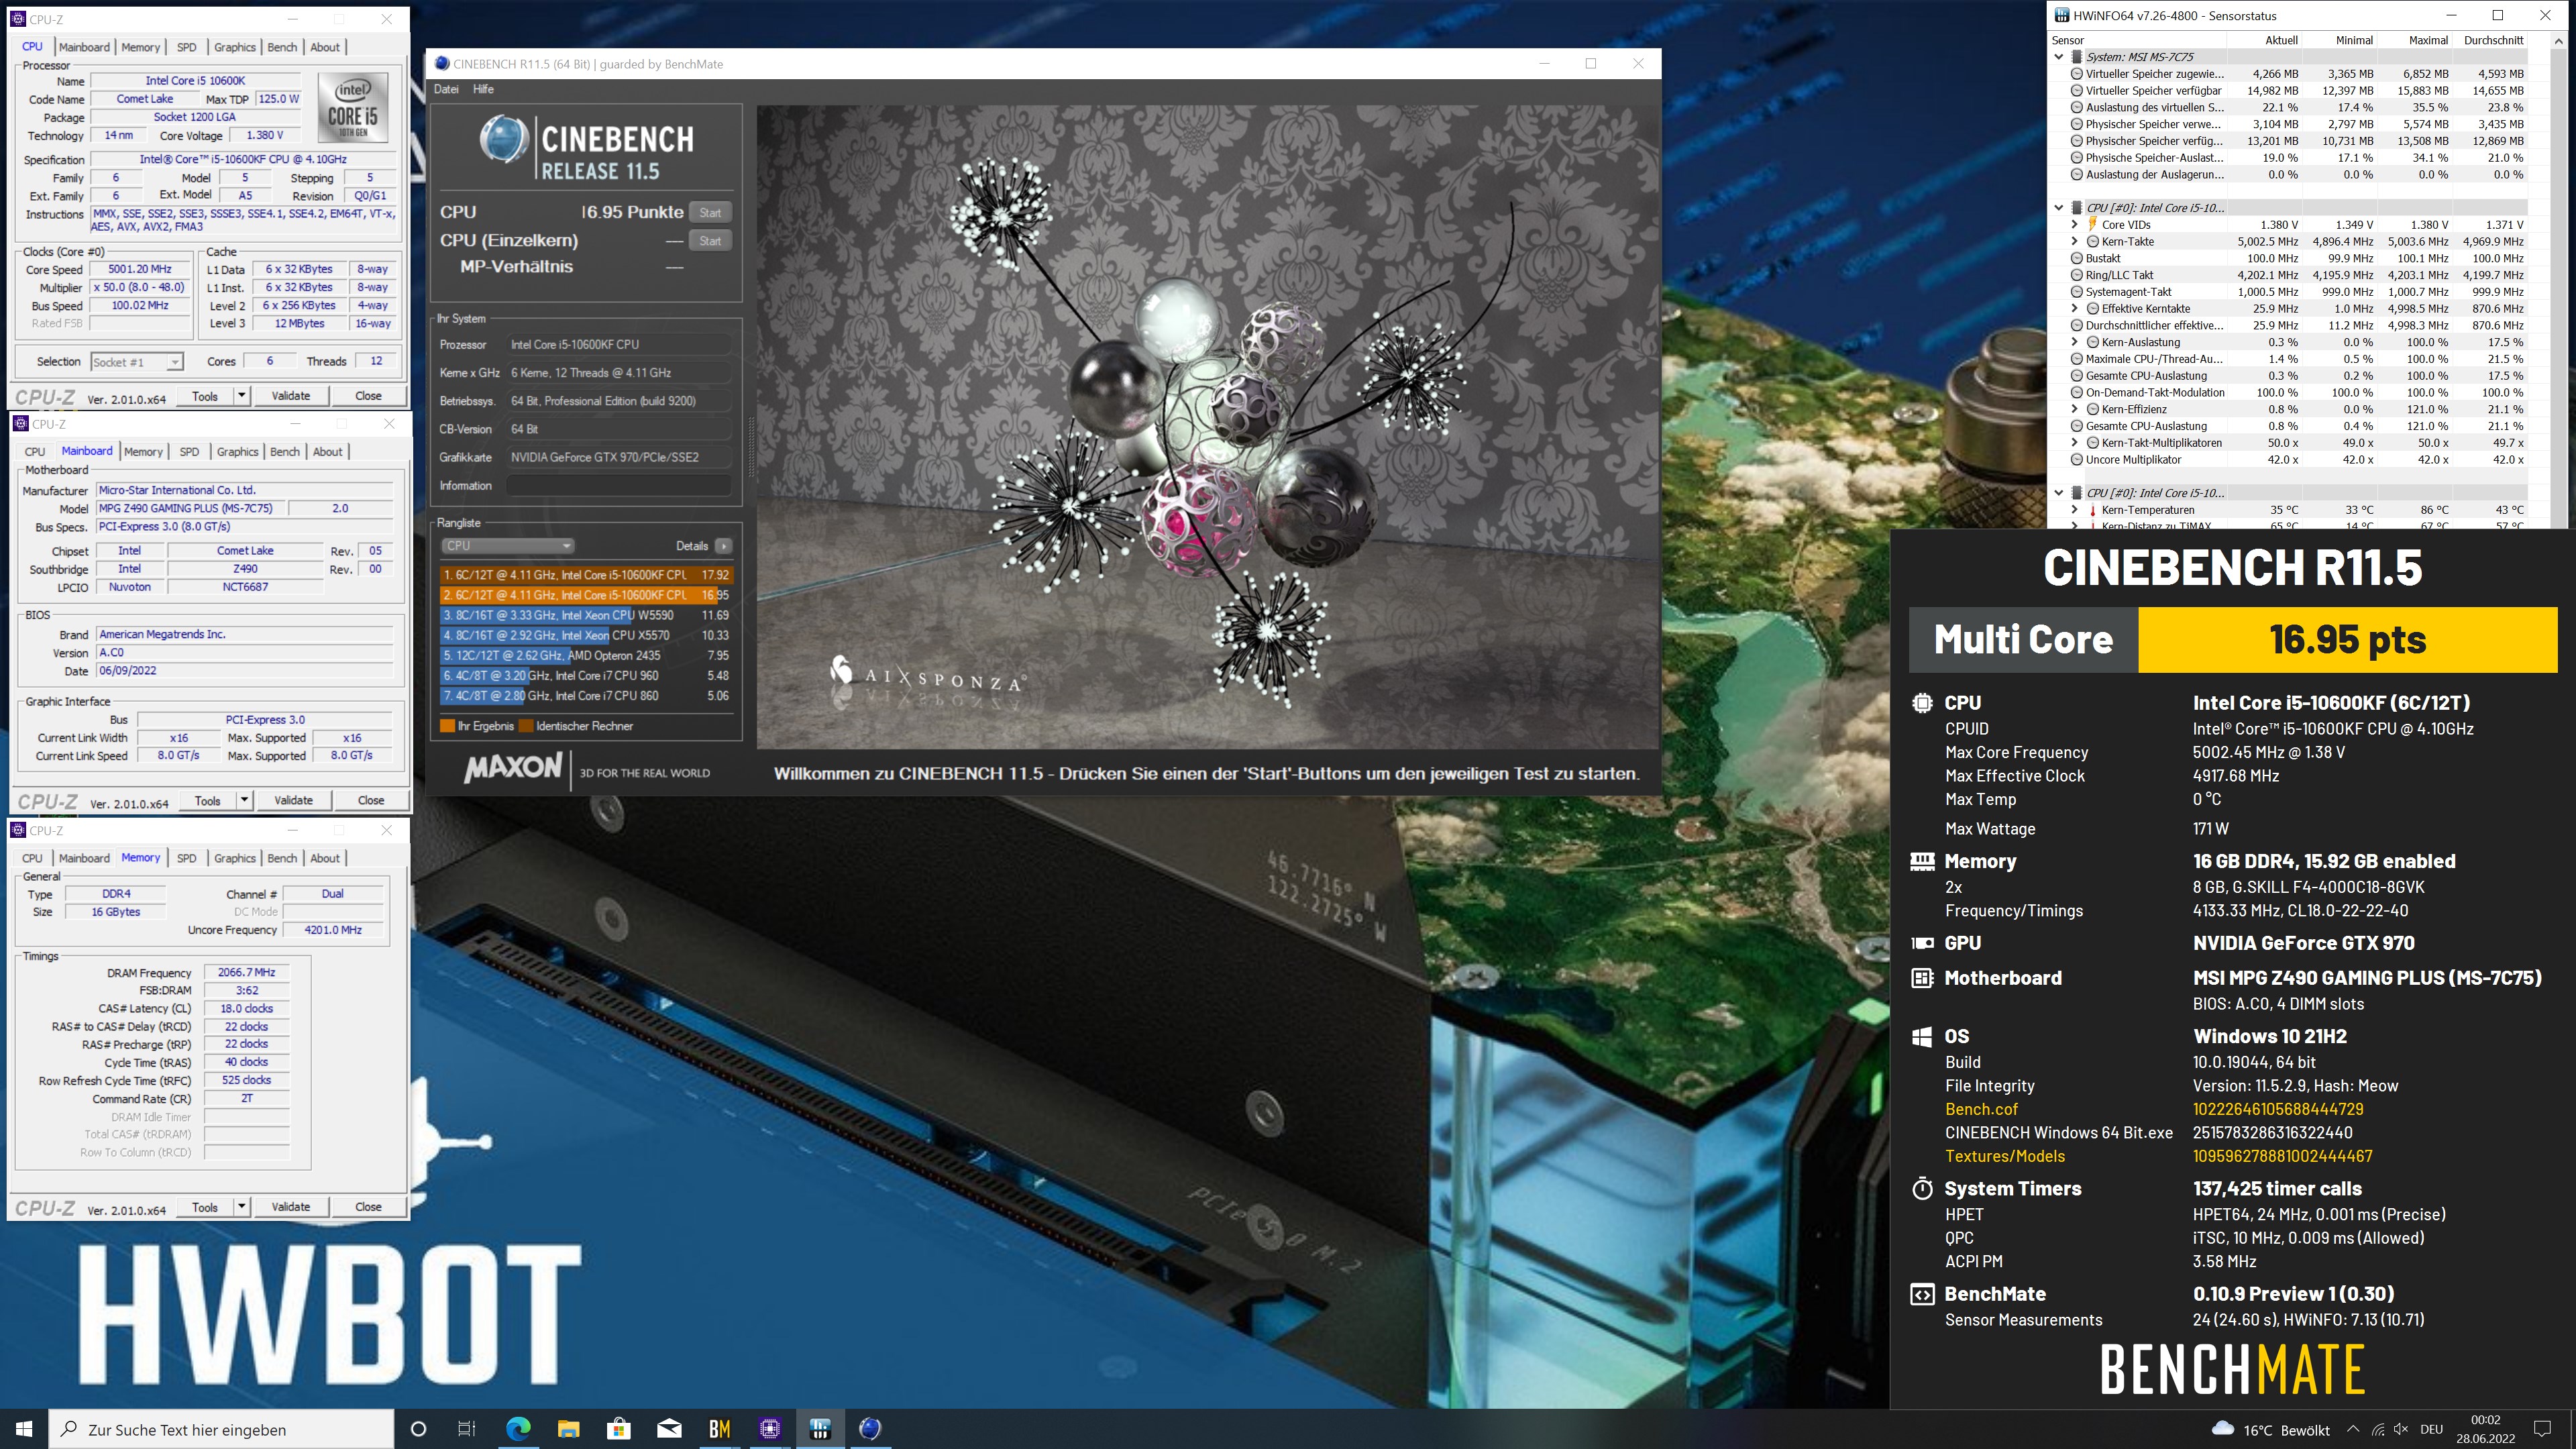Click the Memory module icon in BenchMate panel

[x=1922, y=861]
